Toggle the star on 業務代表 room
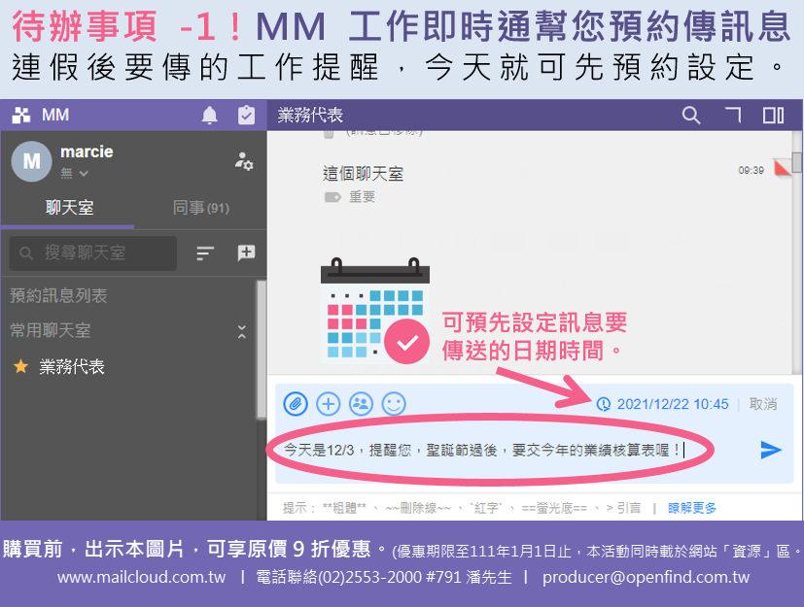This screenshot has width=804, height=607. 21,366
